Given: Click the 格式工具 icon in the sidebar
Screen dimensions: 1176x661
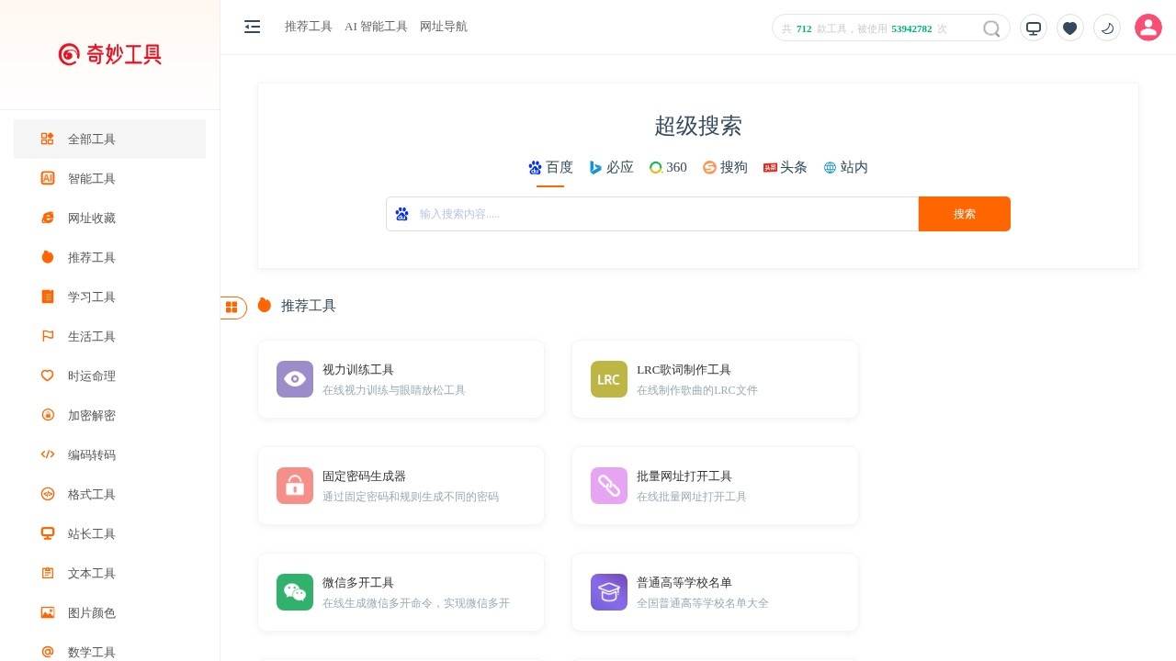Looking at the screenshot, I should [x=48, y=494].
